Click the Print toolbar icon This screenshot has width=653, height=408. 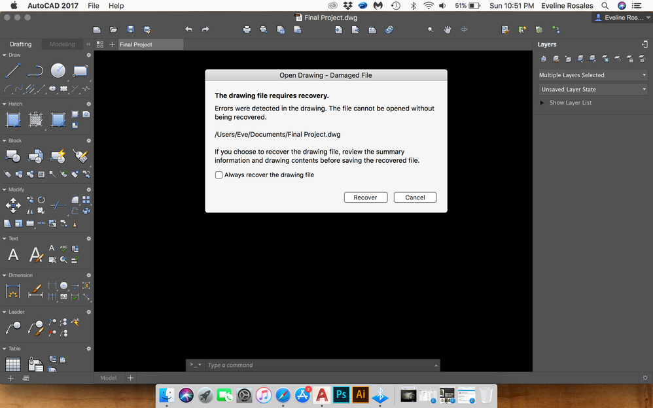pyautogui.click(x=247, y=29)
